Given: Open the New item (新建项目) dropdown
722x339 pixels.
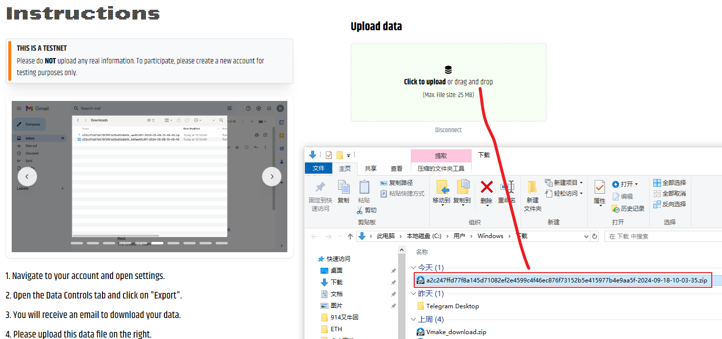Looking at the screenshot, I should click(x=564, y=182).
